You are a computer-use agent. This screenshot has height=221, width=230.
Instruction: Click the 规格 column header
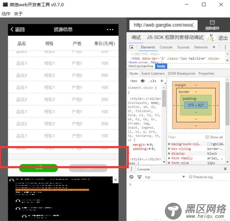click(x=49, y=44)
